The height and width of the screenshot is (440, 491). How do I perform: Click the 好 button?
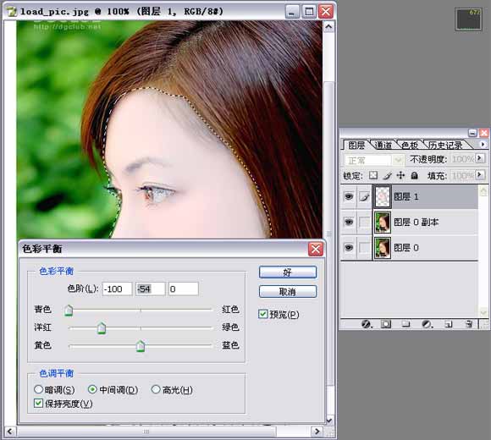(288, 272)
